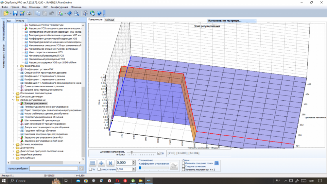Click the magnifier search toolbar icon

[x=76, y=13]
